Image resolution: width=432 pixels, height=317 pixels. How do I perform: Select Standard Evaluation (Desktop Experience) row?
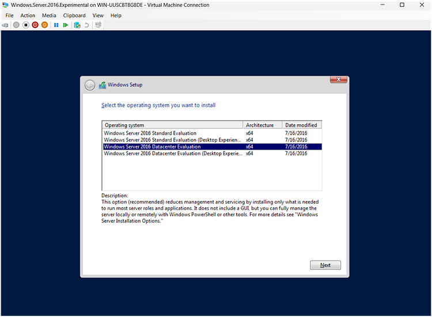click(x=213, y=140)
